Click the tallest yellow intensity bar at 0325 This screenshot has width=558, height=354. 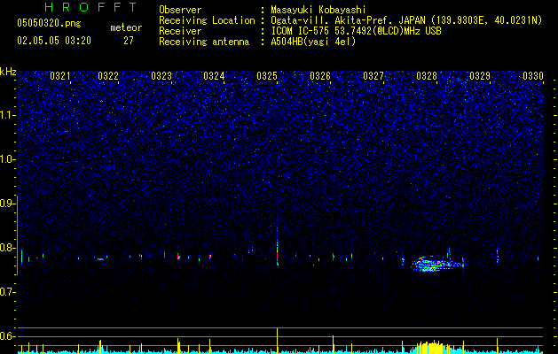277,341
